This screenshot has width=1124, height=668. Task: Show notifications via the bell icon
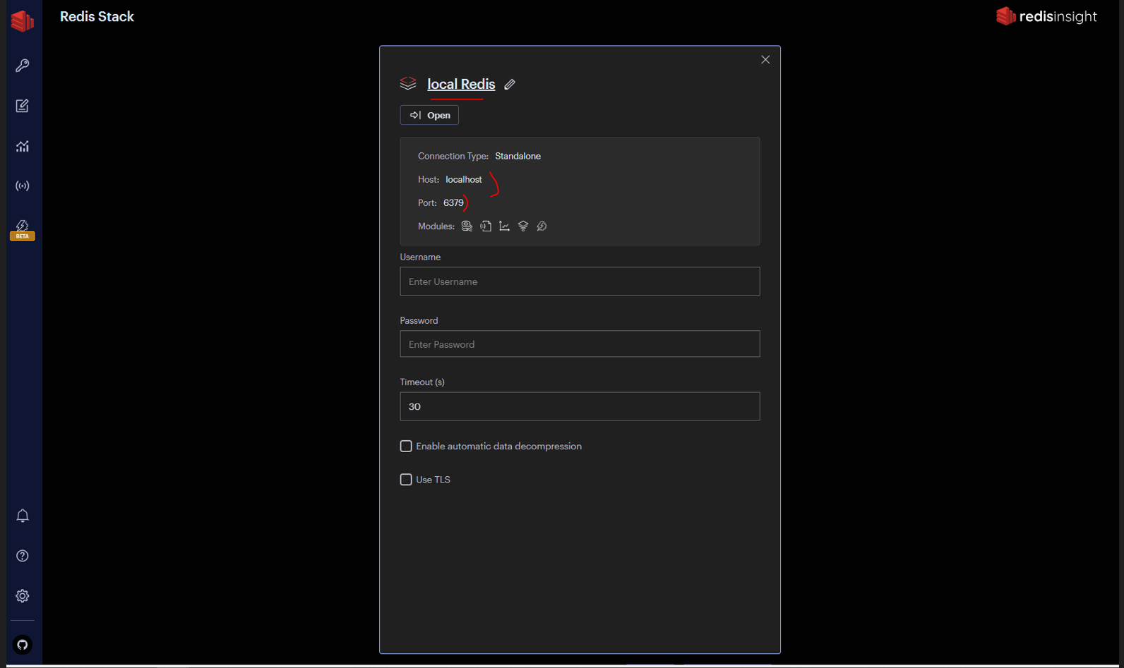tap(23, 516)
